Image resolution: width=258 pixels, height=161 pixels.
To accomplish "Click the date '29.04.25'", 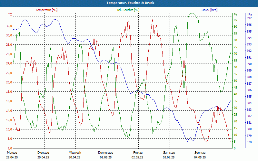I will [x=43, y=157].
